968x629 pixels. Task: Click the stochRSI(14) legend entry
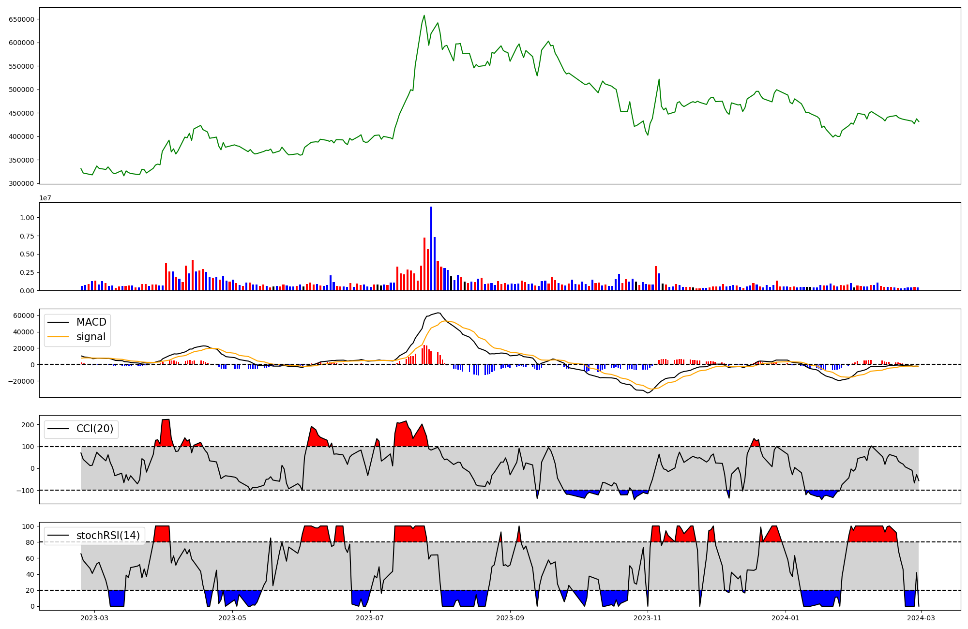pyautogui.click(x=108, y=536)
